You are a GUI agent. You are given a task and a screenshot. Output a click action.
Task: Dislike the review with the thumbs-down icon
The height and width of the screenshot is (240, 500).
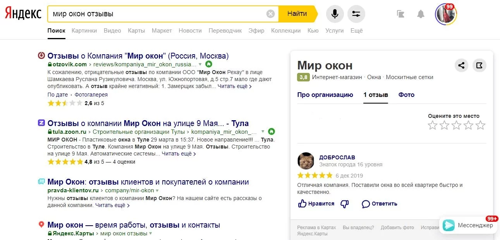pyautogui.click(x=344, y=204)
